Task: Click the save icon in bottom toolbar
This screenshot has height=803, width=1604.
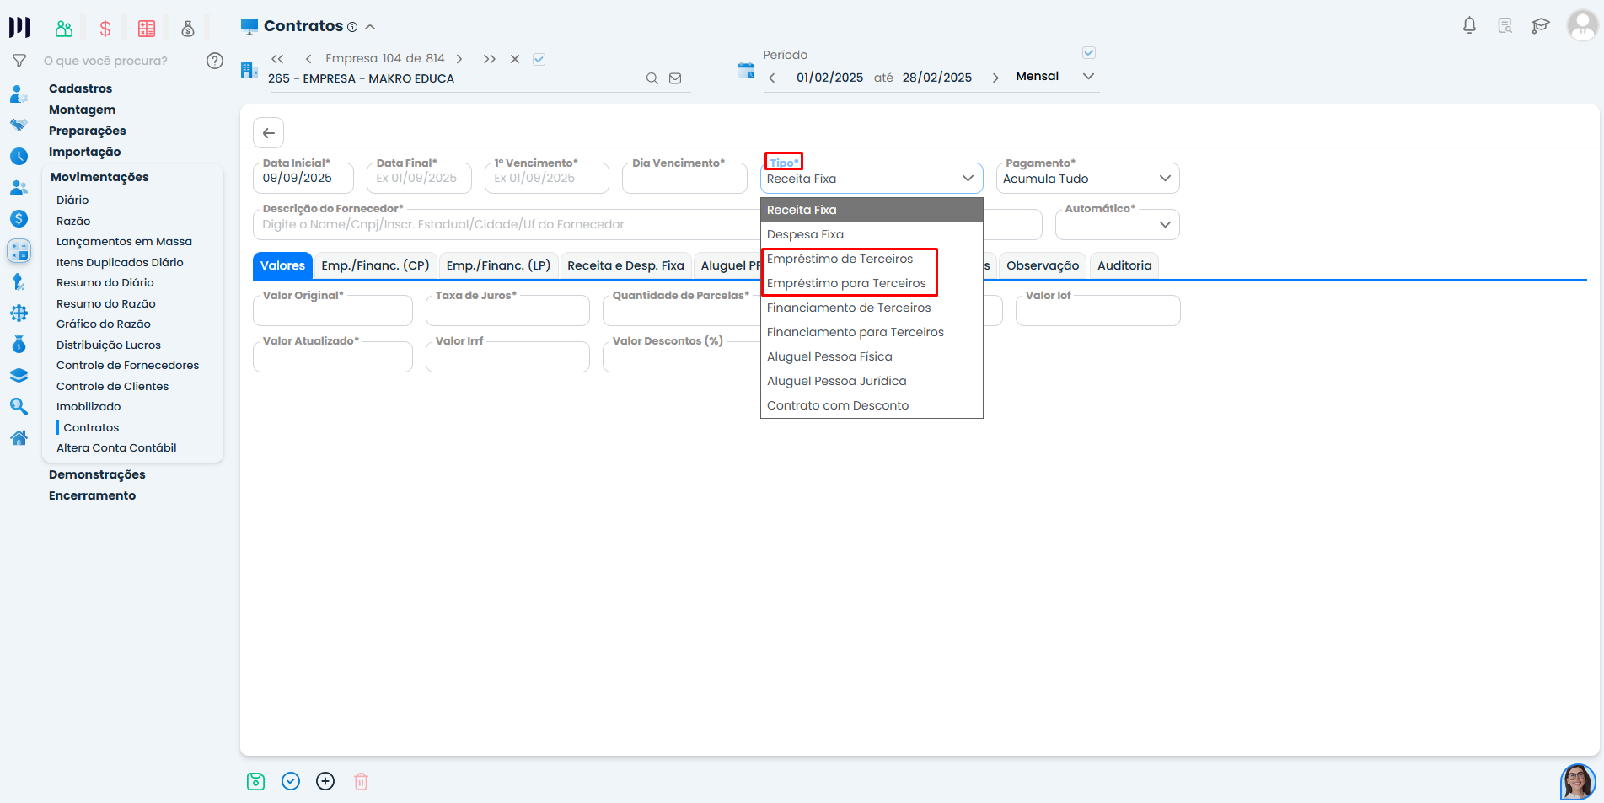Action: coord(255,781)
